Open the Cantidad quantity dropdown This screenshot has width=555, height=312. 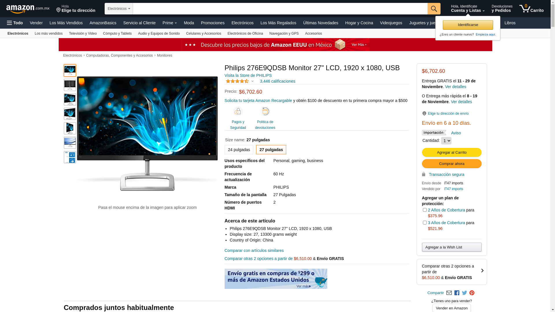446,141
